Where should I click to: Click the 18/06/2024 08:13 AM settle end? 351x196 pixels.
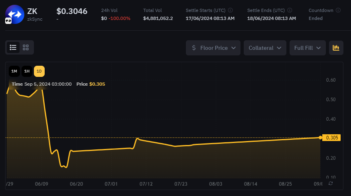tap(272, 18)
